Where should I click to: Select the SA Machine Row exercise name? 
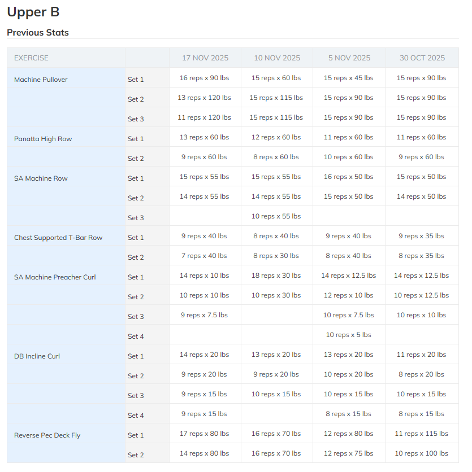point(41,178)
